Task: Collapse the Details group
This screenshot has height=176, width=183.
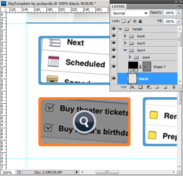Action: (120, 29)
